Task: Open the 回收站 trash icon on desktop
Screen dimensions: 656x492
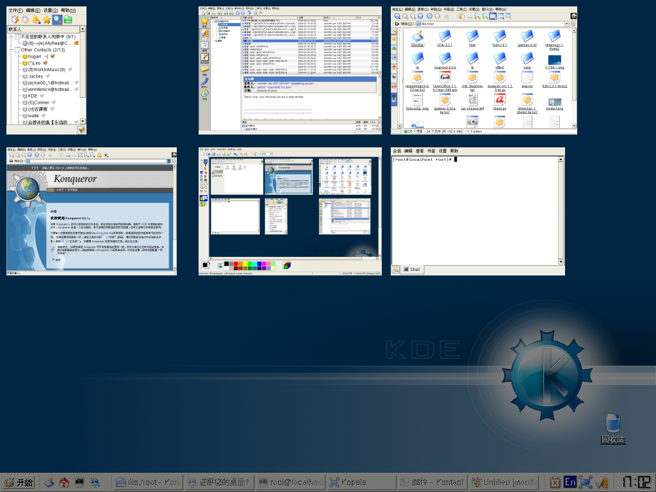Action: (613, 429)
